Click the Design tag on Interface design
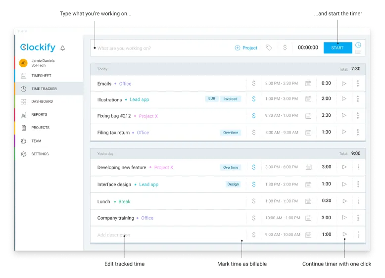 pos(233,184)
